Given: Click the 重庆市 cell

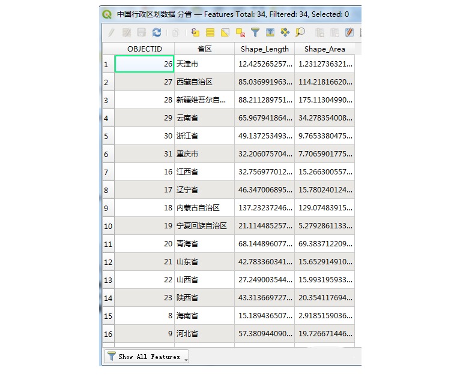Looking at the screenshot, I should click(205, 154).
